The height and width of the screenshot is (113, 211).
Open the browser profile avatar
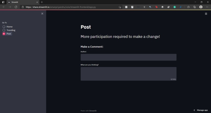[201, 7]
